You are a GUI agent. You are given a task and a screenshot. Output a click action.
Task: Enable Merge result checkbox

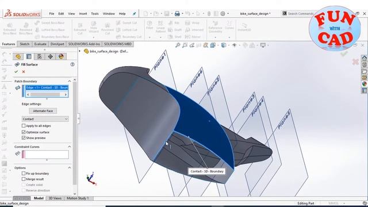point(24,179)
